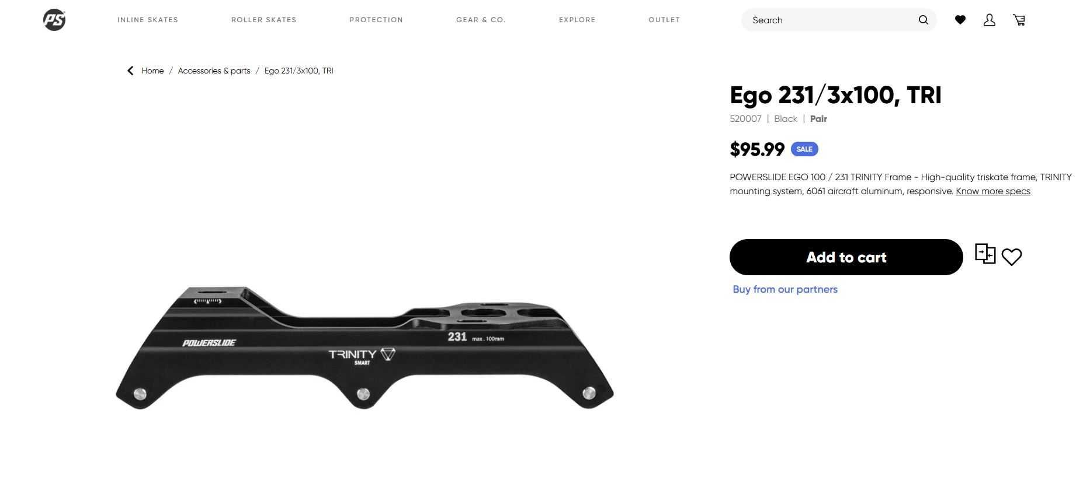
Task: Open the Explore menu
Action: pos(577,20)
